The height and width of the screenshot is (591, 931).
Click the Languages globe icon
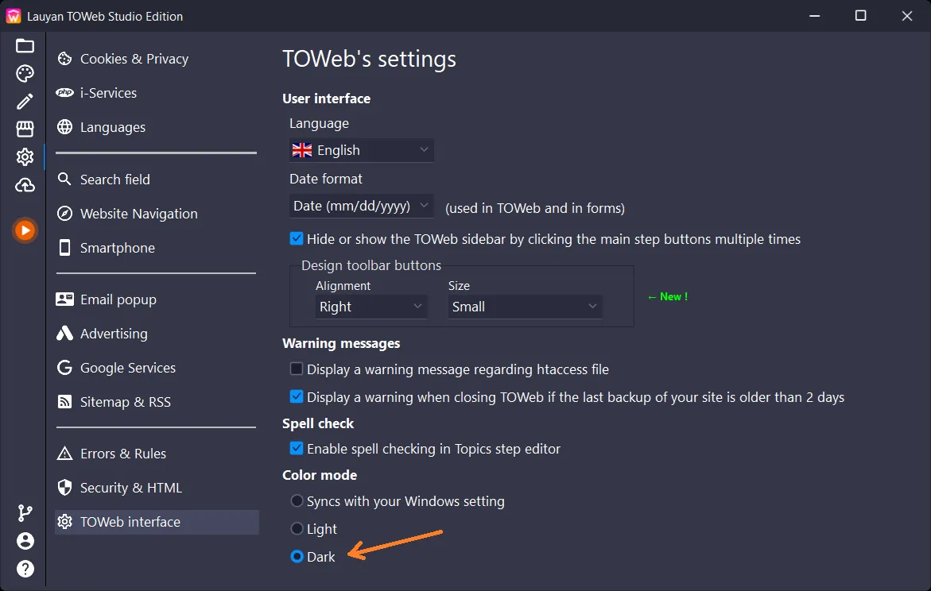pyautogui.click(x=64, y=127)
